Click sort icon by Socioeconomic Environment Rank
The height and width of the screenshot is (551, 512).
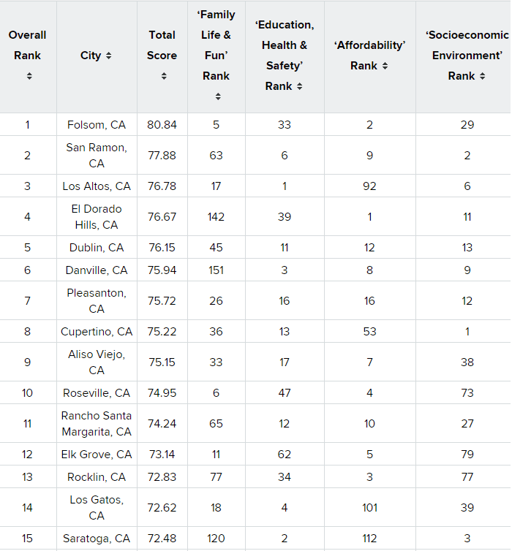tap(482, 76)
